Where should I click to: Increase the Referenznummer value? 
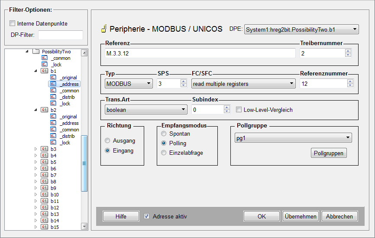pyautogui.click(x=350, y=82)
